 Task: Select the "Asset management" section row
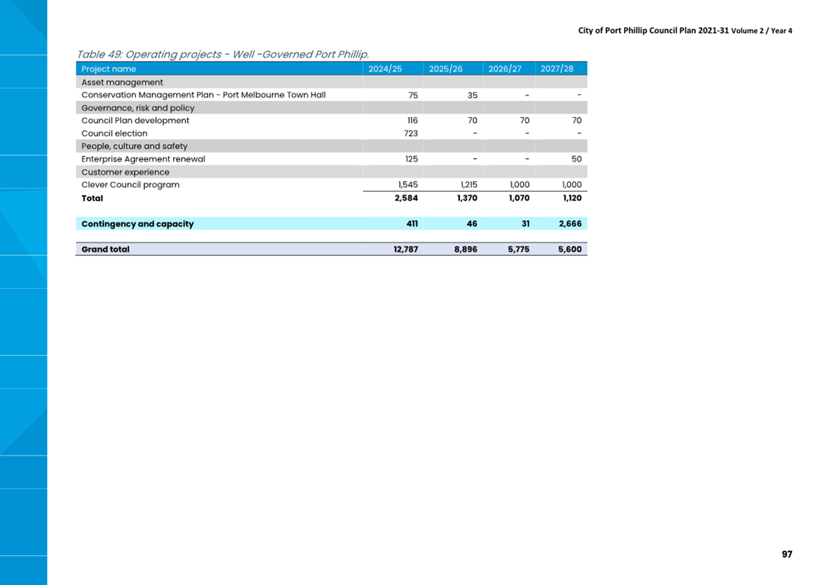click(332, 82)
